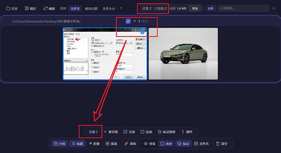This screenshot has width=281, height=153.
Task: Collapse group 1 using the triangle
Action: (x=134, y=21)
